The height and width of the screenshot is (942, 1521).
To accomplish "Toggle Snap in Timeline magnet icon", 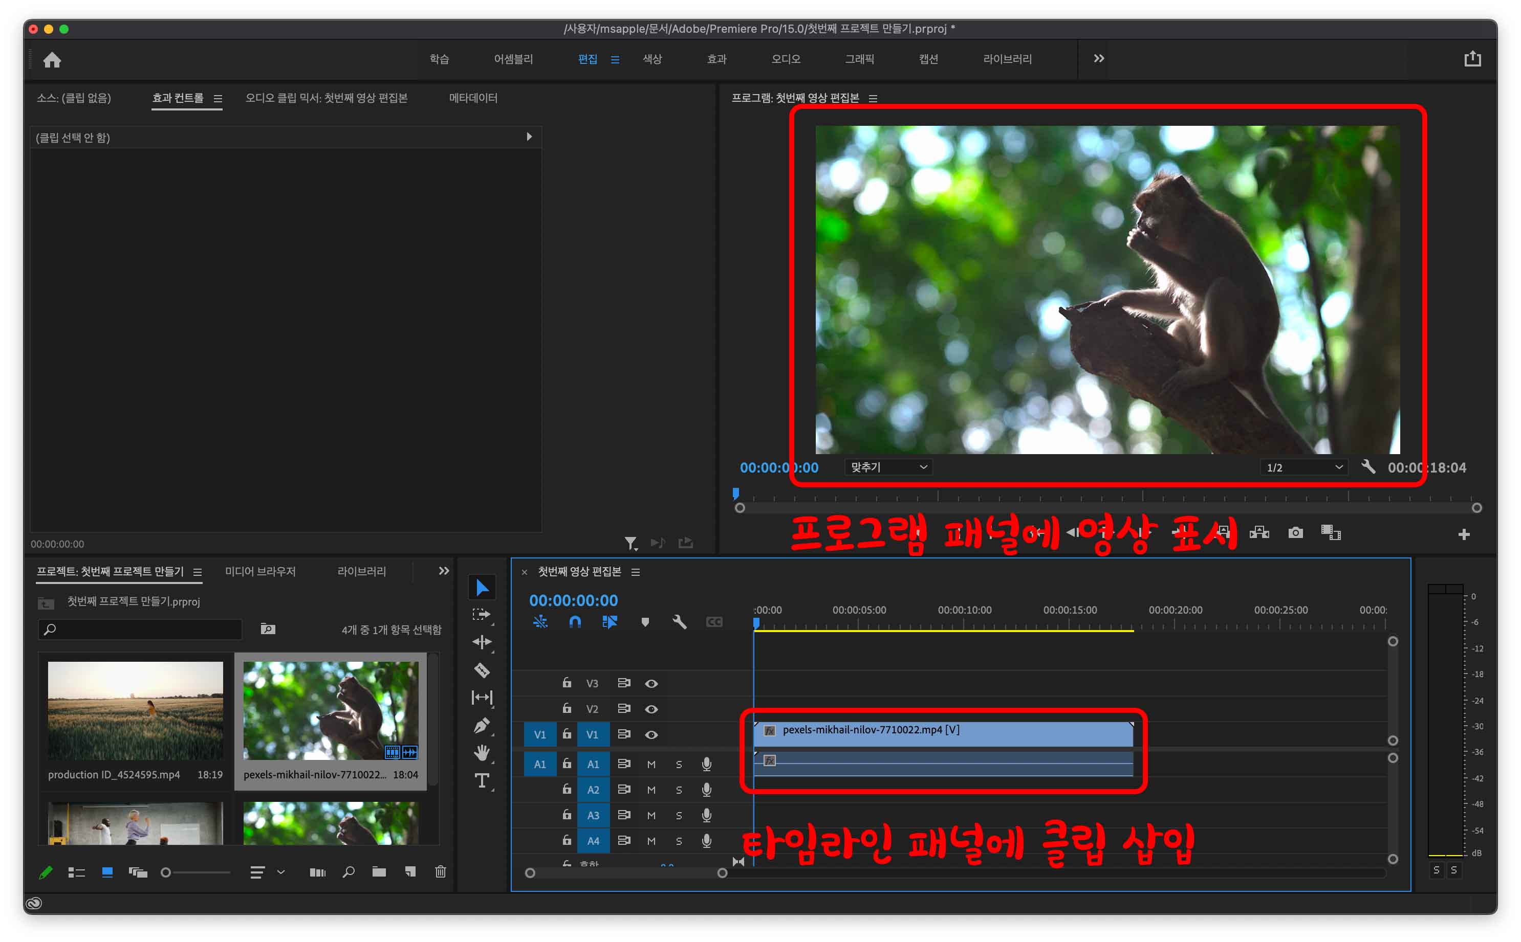I will pyautogui.click(x=575, y=622).
